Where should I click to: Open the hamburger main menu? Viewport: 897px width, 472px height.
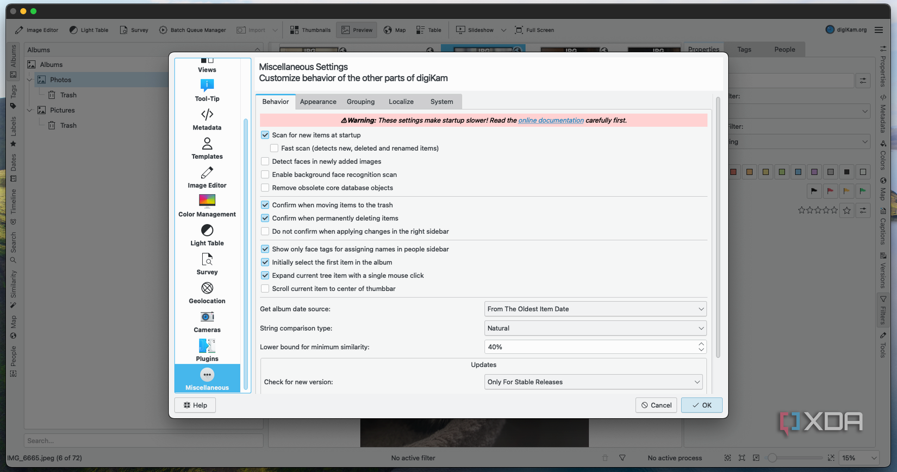pos(879,30)
